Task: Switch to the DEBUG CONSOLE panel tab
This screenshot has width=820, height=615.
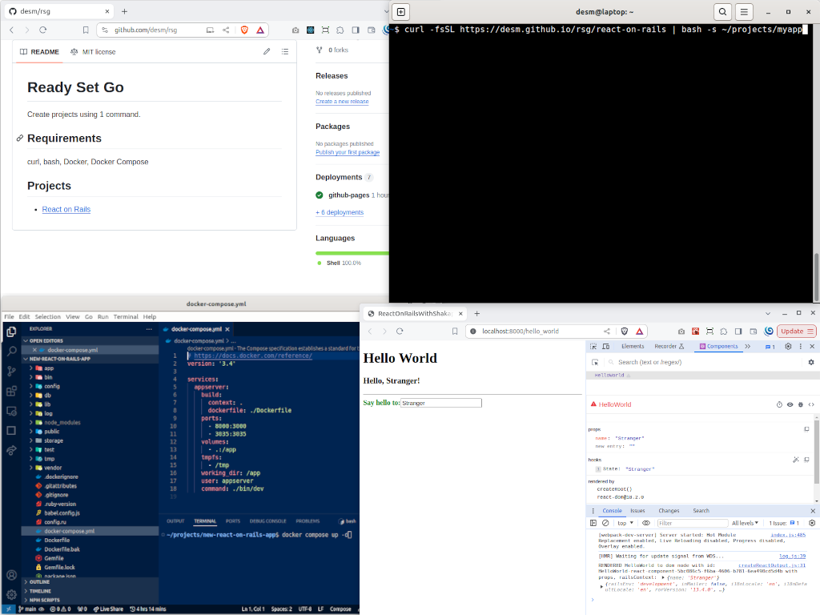Action: pos(267,521)
